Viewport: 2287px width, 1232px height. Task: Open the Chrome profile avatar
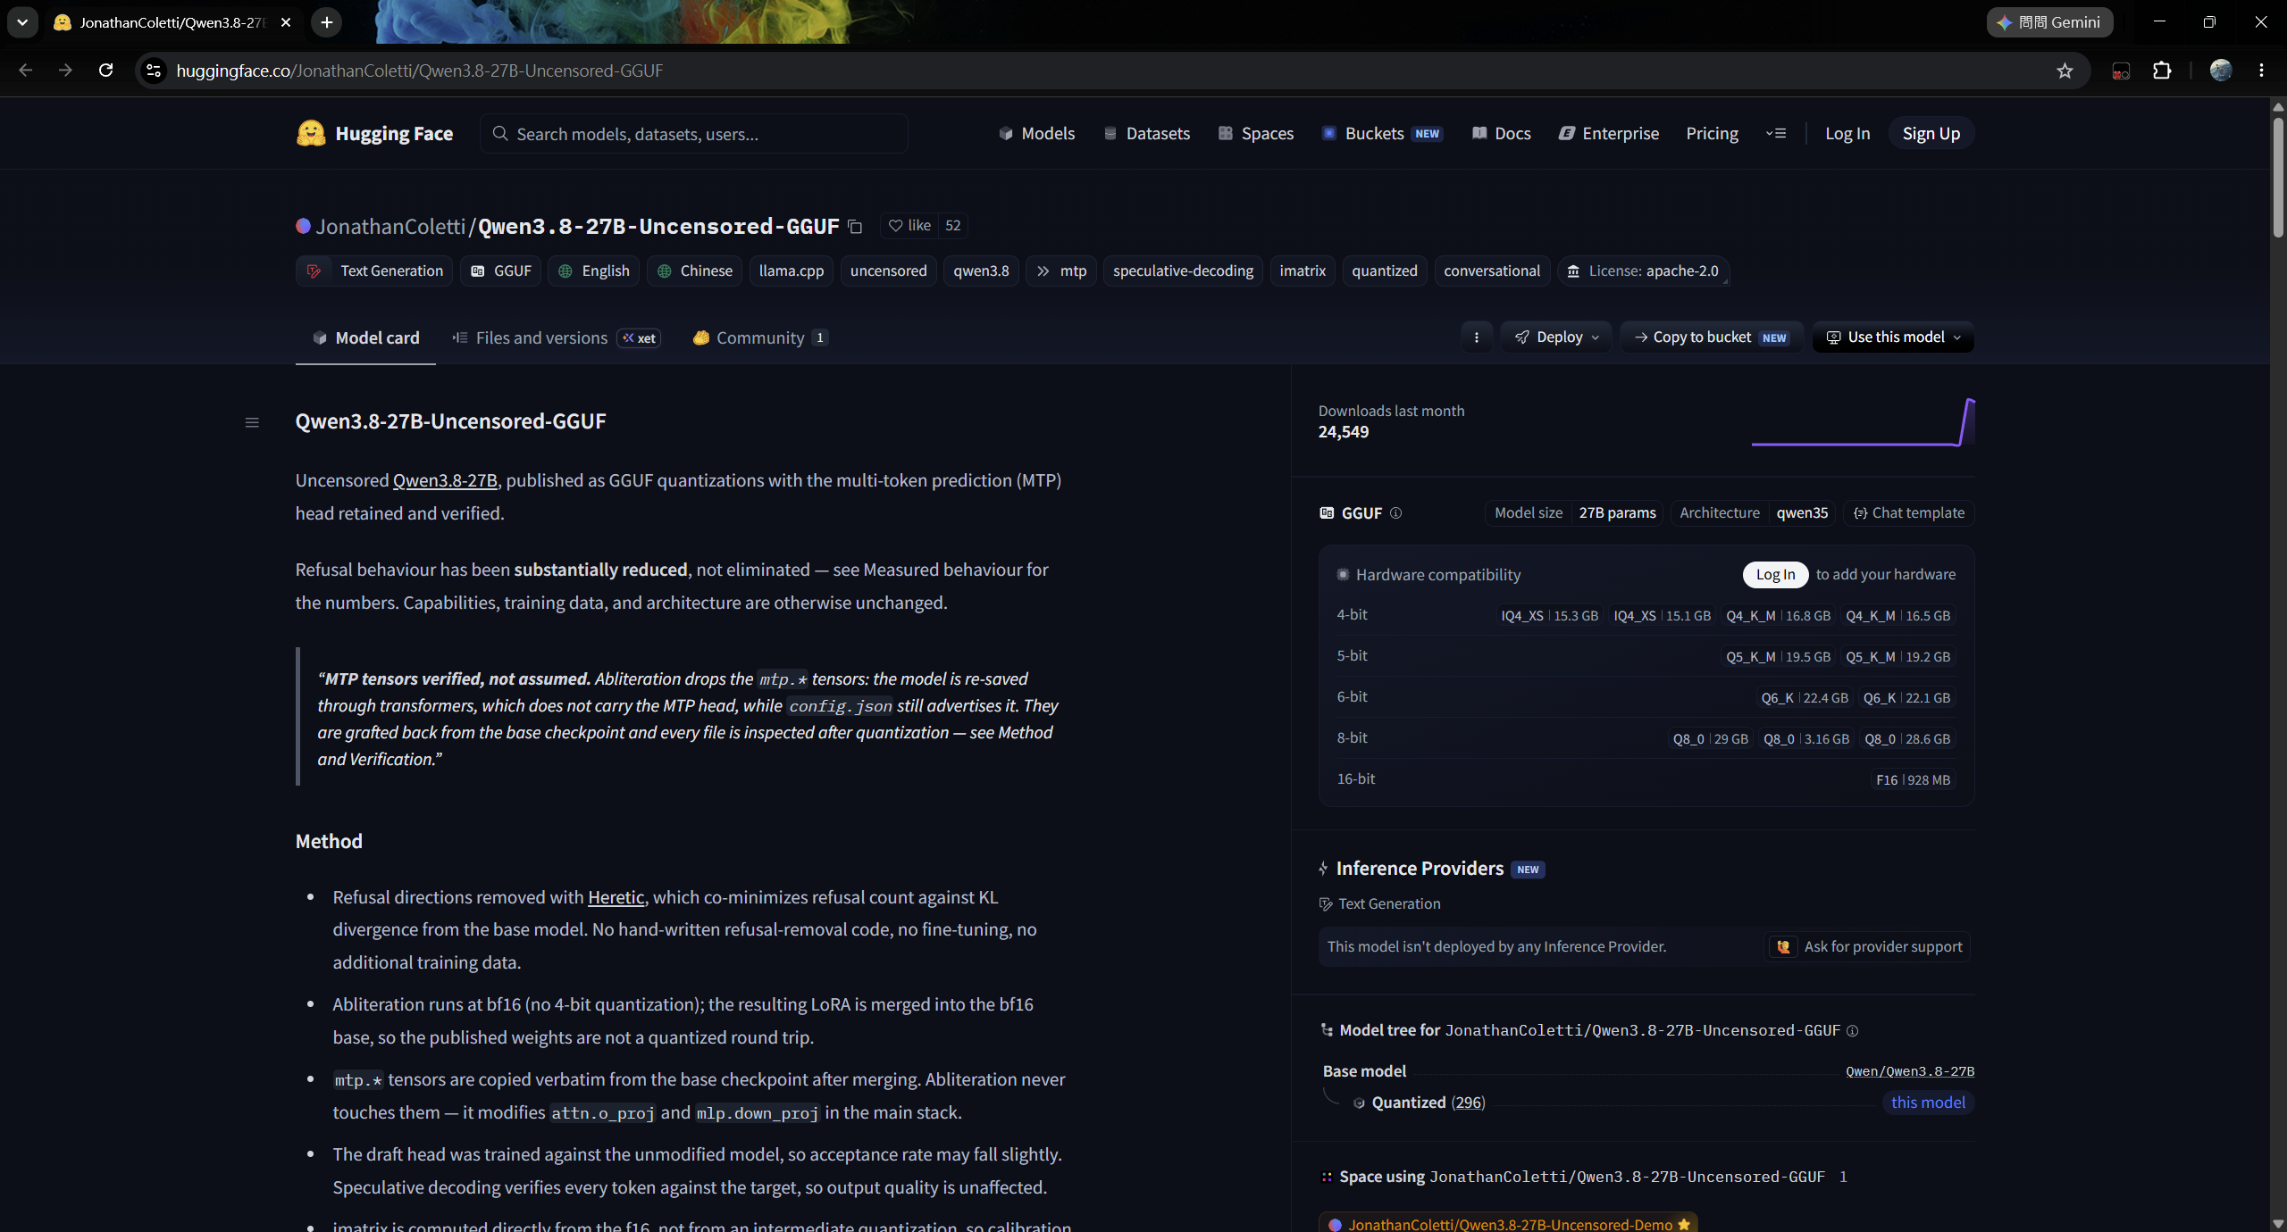[x=2221, y=71]
